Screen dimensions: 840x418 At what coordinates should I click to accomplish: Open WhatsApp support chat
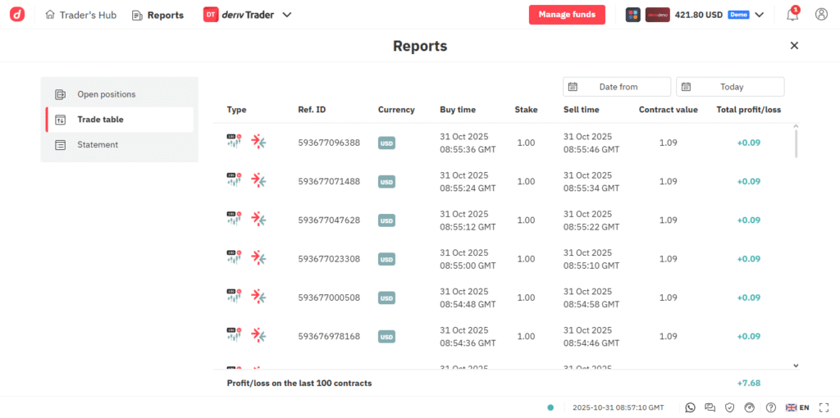click(690, 407)
